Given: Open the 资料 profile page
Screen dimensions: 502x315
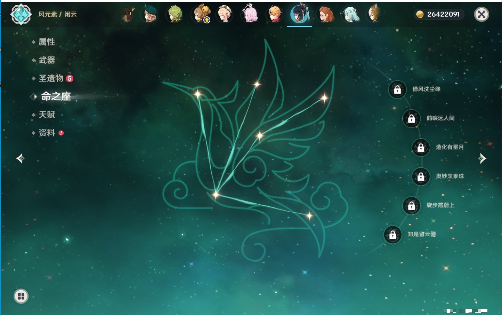Looking at the screenshot, I should tap(47, 133).
